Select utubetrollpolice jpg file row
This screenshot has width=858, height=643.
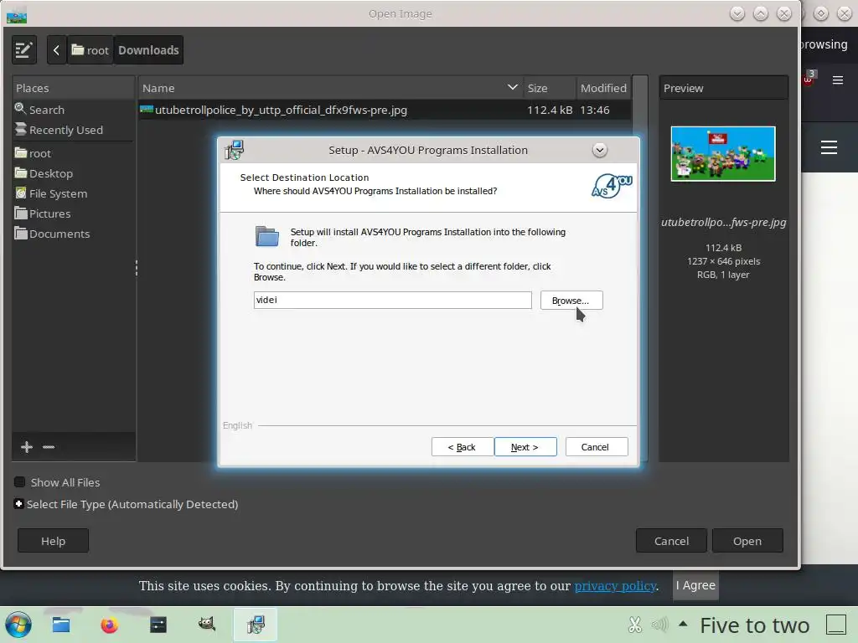[x=385, y=110]
